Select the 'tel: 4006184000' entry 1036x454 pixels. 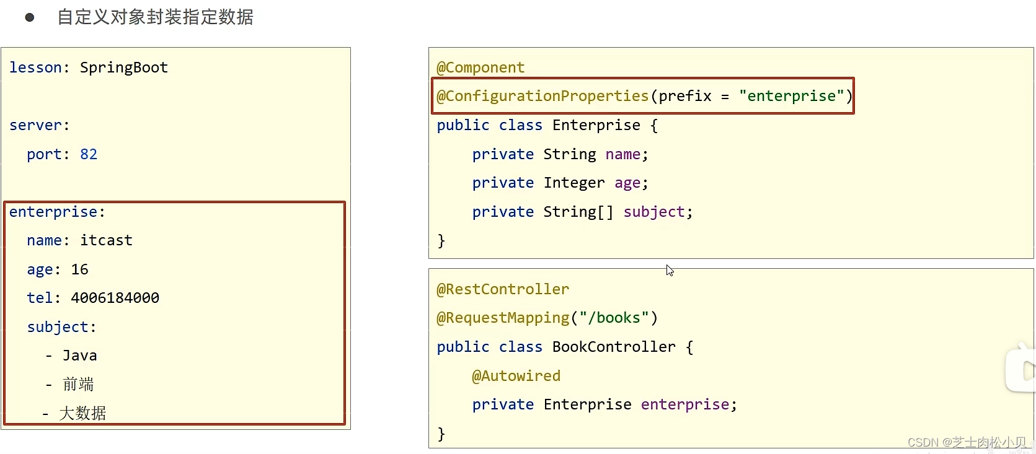[93, 298]
